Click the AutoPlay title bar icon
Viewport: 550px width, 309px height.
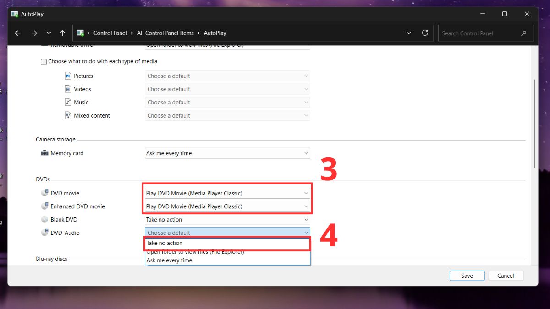(15, 14)
